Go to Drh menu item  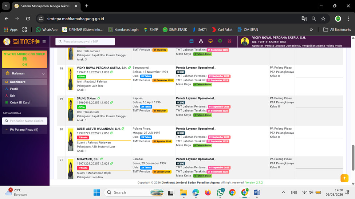tap(12, 96)
